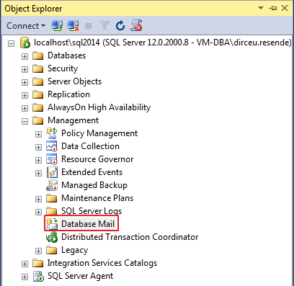The image size is (294, 286).
Task: Click the Connect Object Explorer icon
Action: click(57, 26)
